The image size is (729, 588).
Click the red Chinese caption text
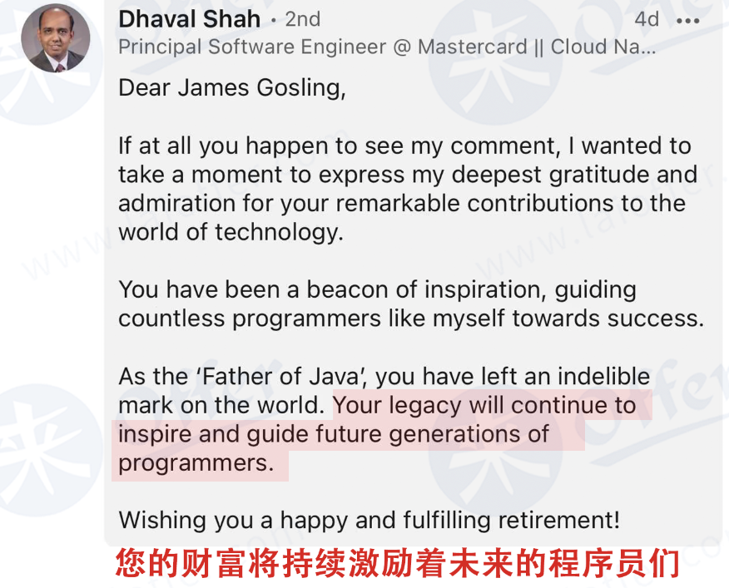(x=398, y=563)
